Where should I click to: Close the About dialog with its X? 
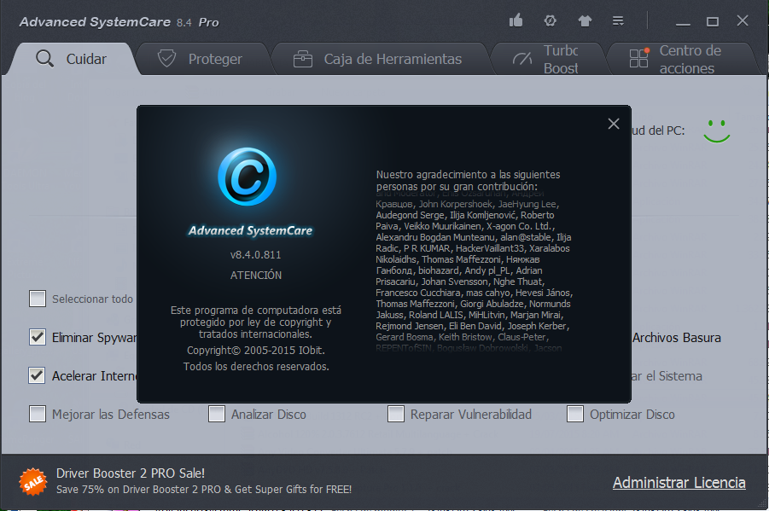613,124
